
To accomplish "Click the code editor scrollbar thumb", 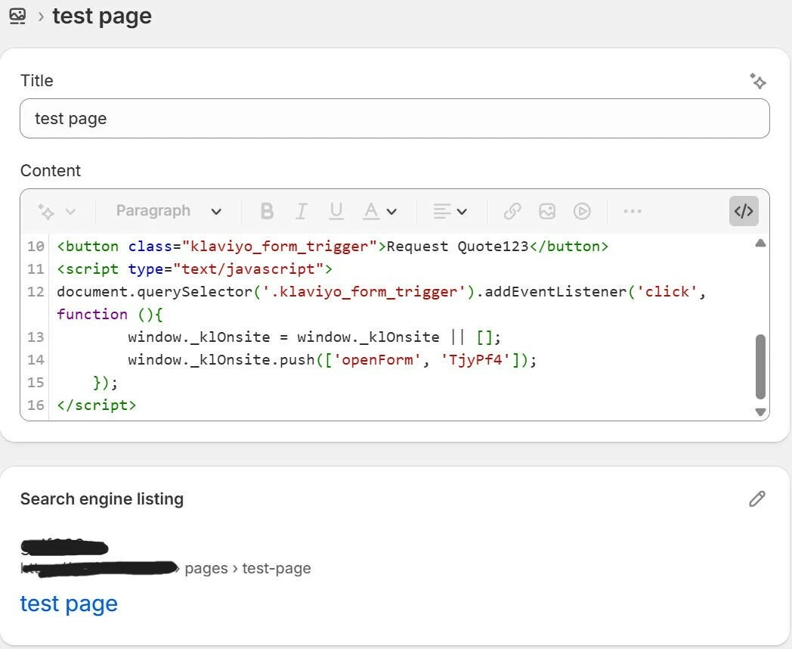I will (760, 366).
